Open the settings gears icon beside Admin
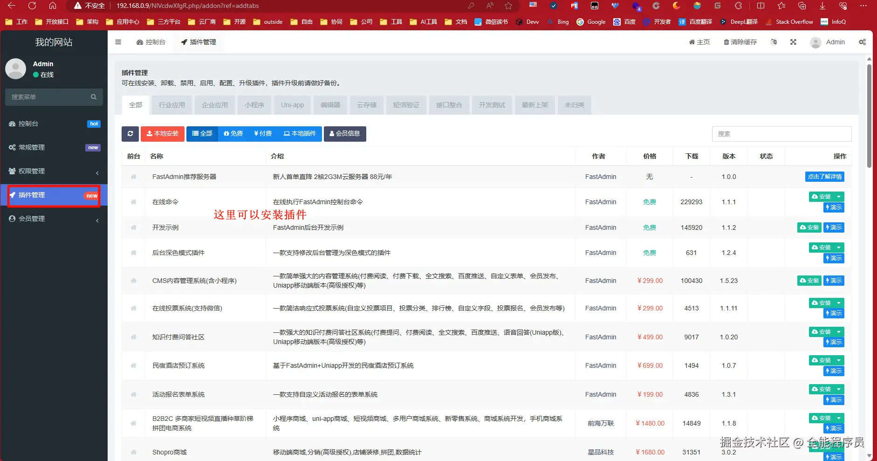Screen dimensions: 877x461 [x=862, y=42]
